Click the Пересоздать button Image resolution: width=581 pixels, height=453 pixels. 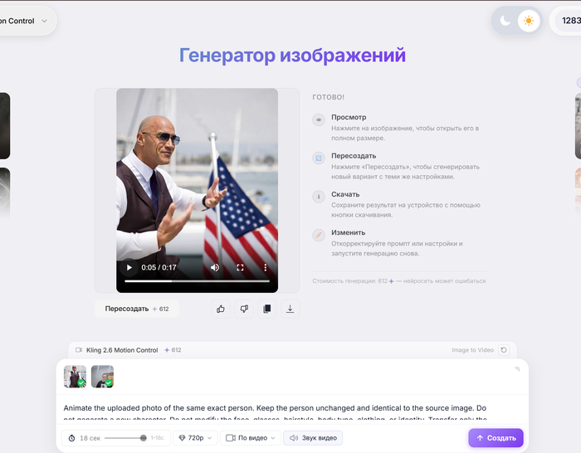137,309
